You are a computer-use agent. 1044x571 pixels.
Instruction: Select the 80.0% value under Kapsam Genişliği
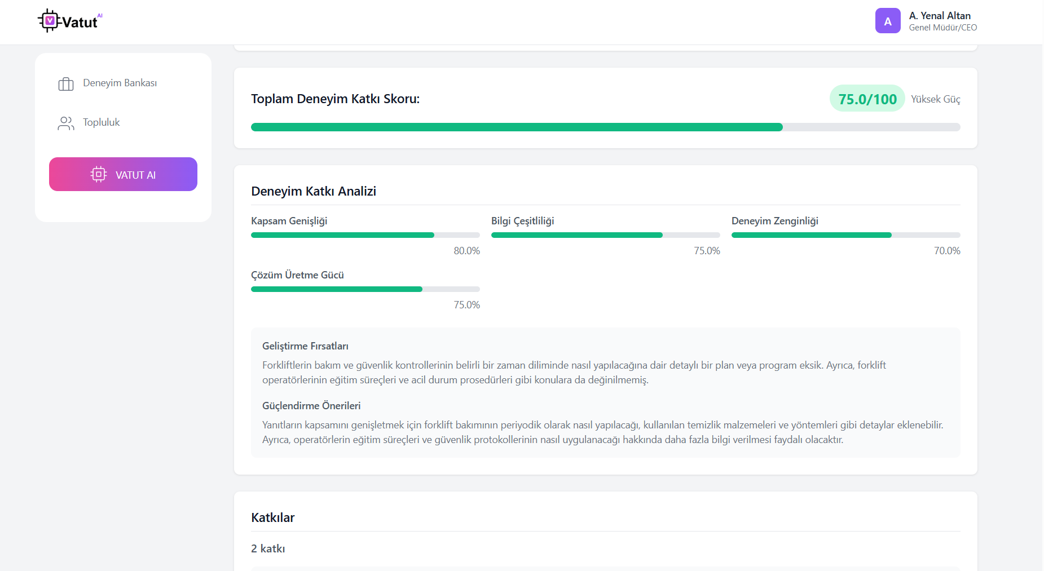[x=467, y=251]
